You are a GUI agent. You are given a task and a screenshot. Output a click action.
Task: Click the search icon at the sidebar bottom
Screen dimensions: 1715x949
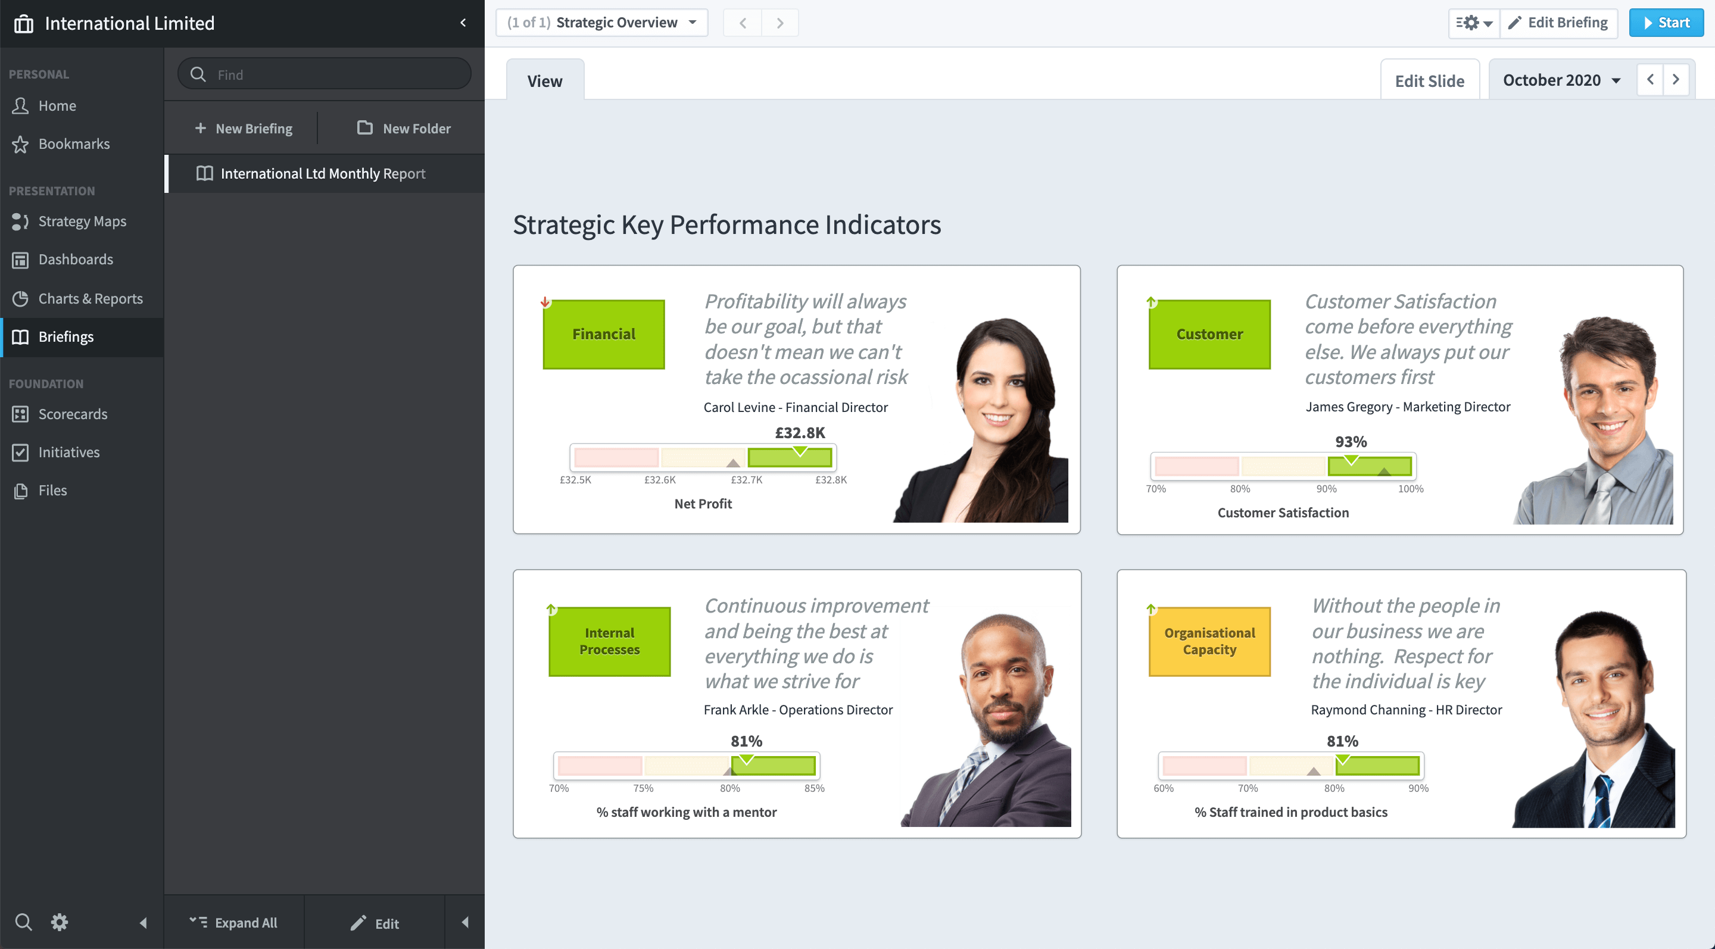coord(23,922)
